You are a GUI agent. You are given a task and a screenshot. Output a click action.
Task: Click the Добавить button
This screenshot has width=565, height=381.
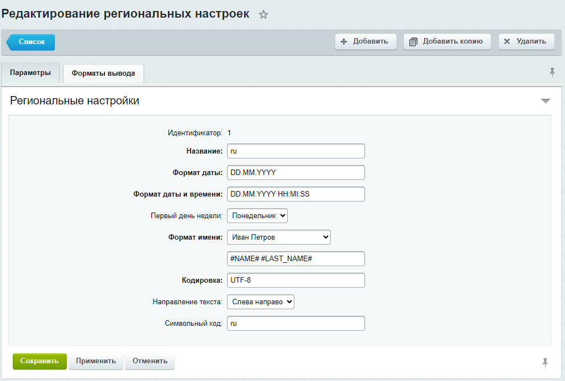366,41
